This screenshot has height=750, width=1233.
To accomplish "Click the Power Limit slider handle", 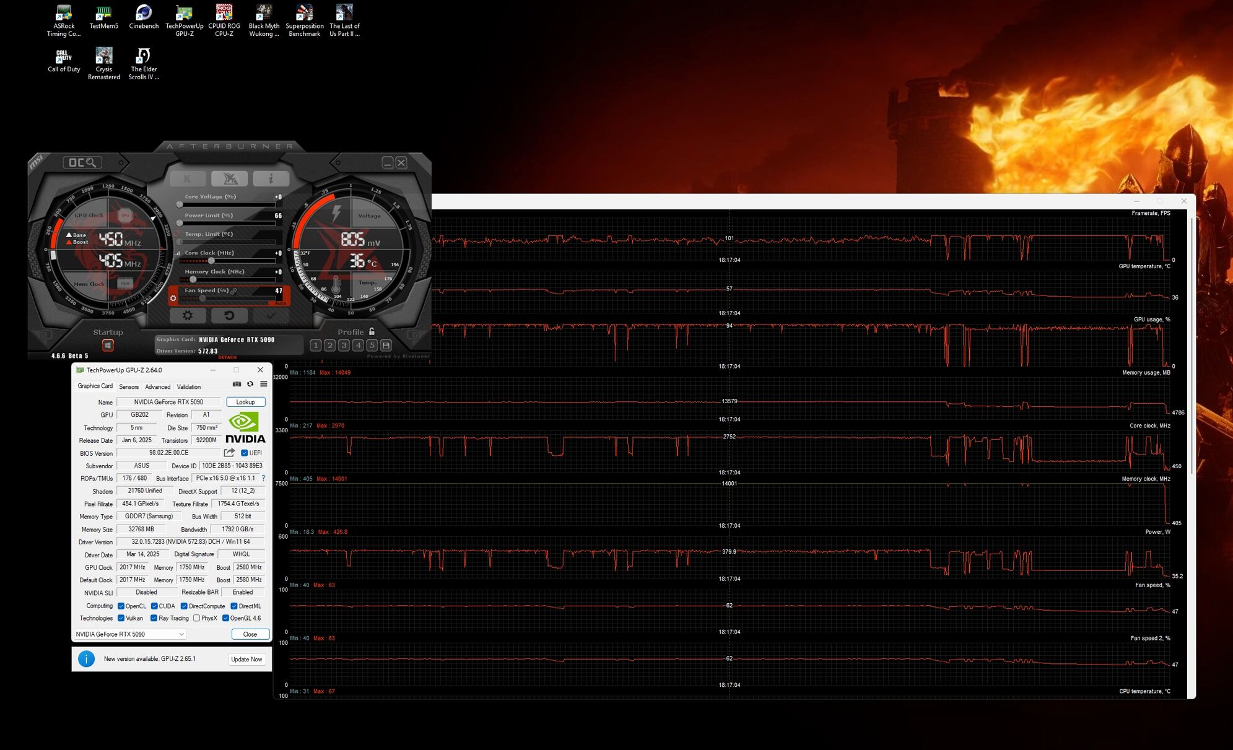I will (180, 223).
